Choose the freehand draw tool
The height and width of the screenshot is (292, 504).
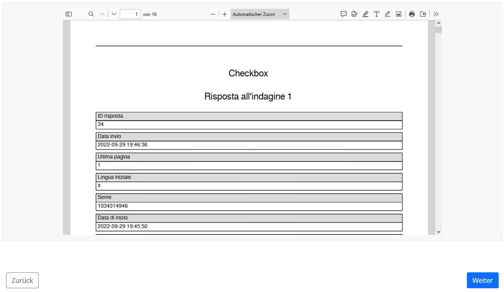pyautogui.click(x=388, y=14)
